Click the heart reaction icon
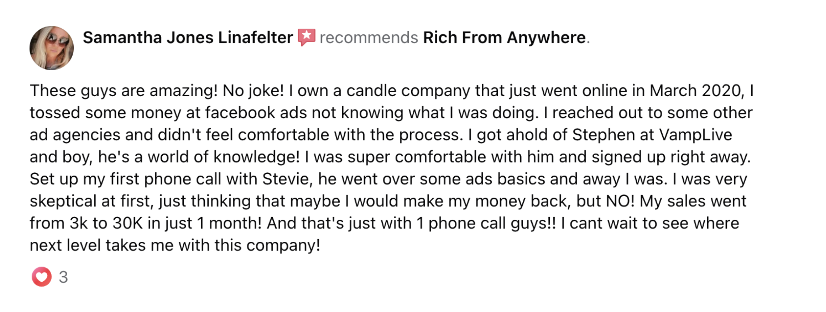Screen dimensions: 826x312 point(42,277)
